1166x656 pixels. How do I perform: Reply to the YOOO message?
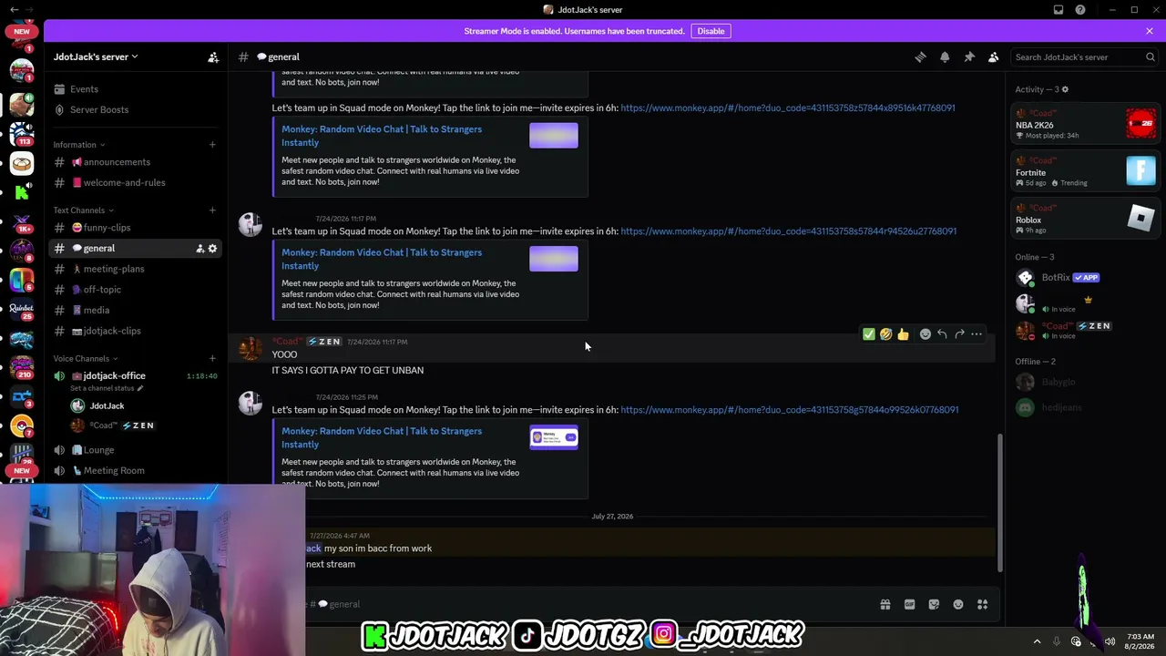coord(942,334)
